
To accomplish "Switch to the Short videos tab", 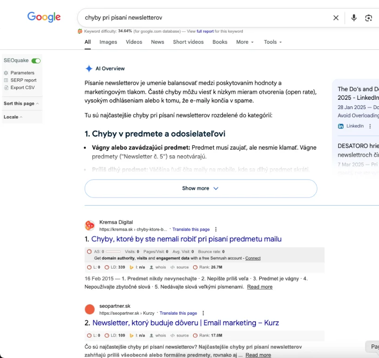I will 188,42.
